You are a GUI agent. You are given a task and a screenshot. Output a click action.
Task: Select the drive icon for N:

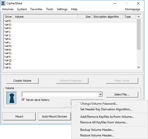tap(6, 49)
